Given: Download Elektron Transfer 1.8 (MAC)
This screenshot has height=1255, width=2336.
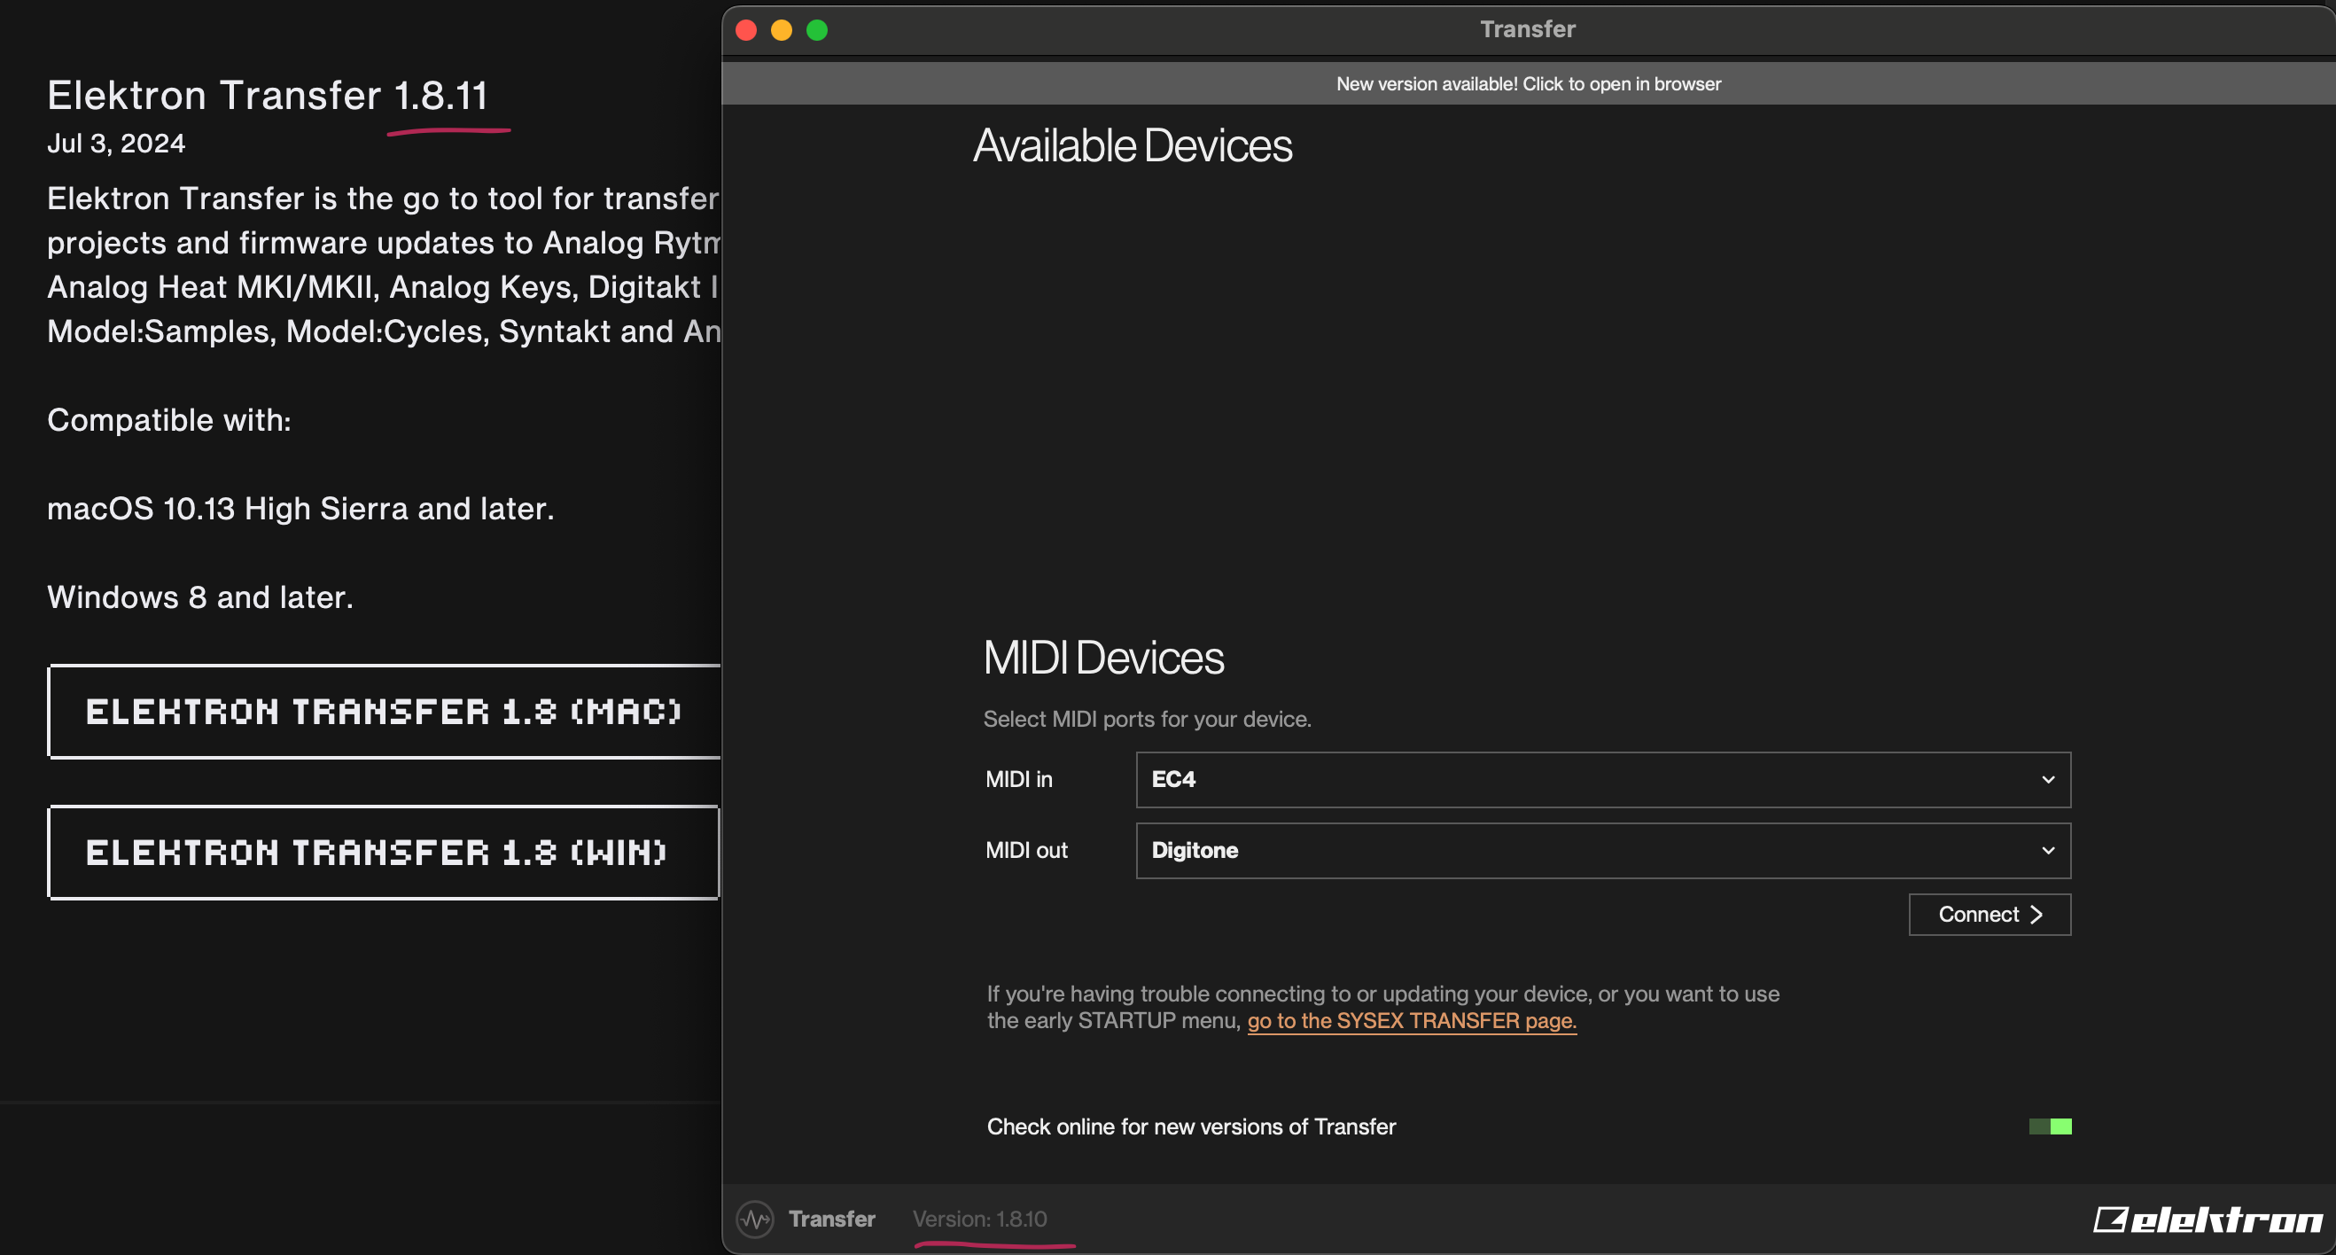Looking at the screenshot, I should pyautogui.click(x=385, y=711).
